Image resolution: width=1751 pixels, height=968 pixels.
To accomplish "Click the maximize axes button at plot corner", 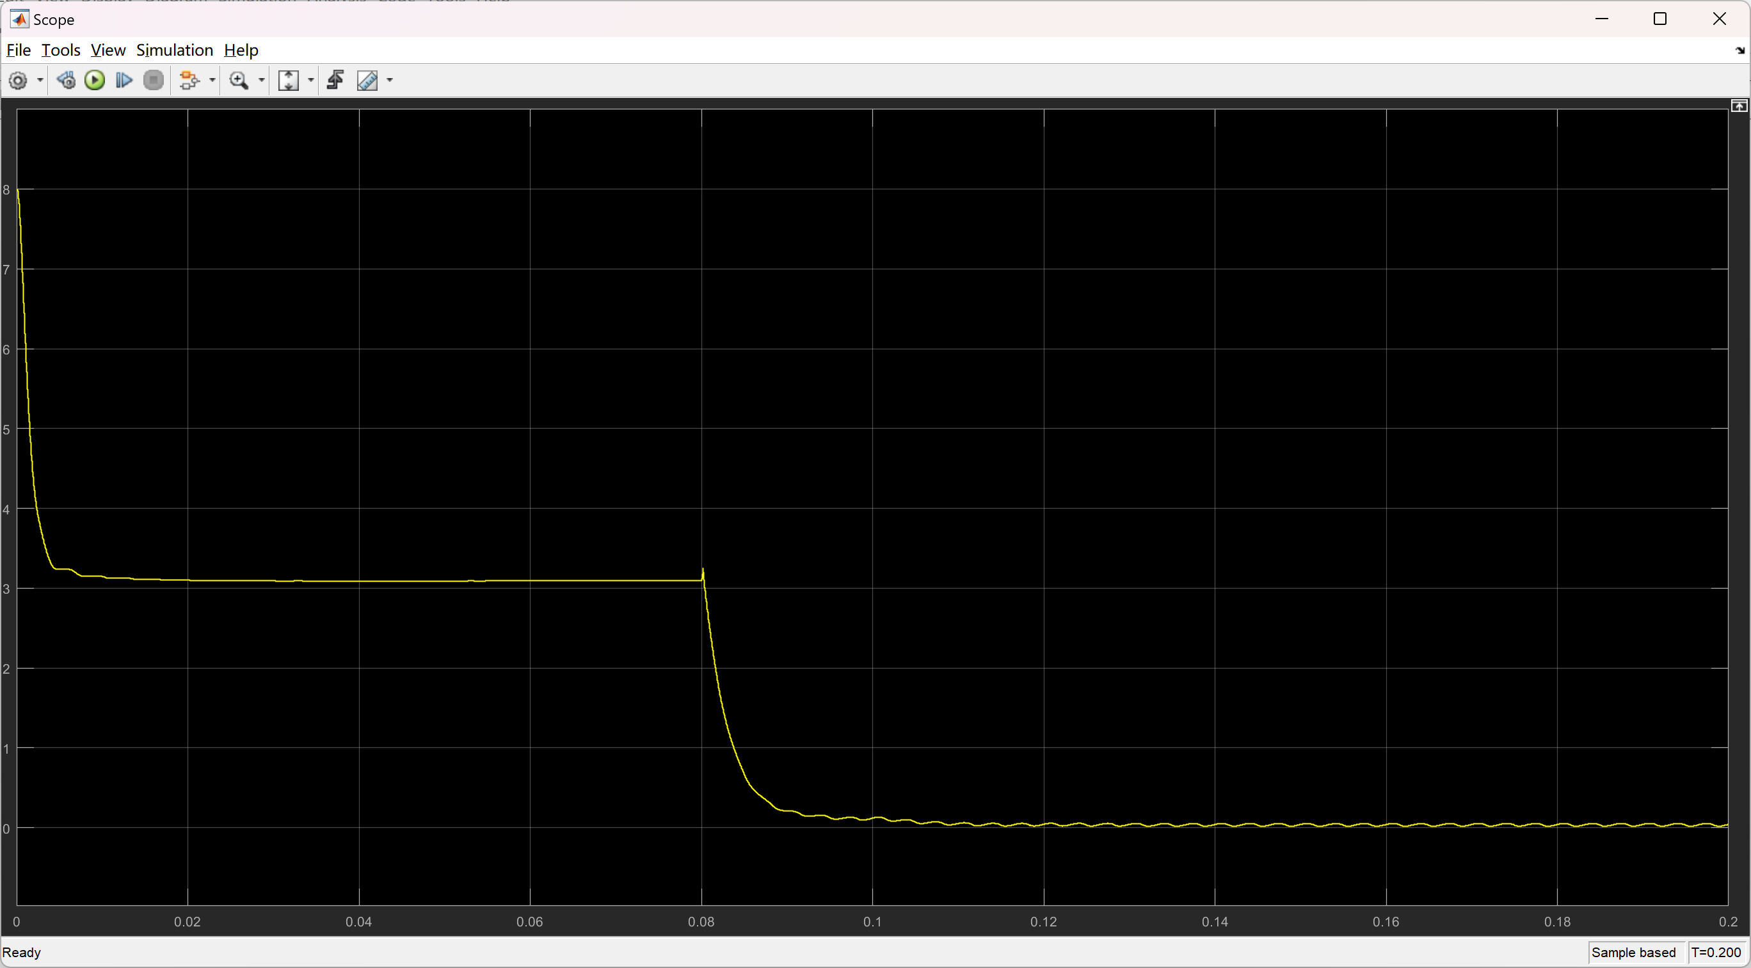I will (1739, 106).
